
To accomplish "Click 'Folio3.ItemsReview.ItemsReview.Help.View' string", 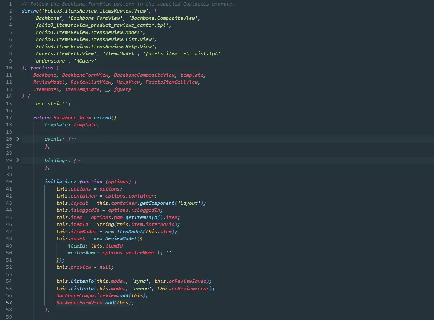I will pyautogui.click(x=94, y=47).
